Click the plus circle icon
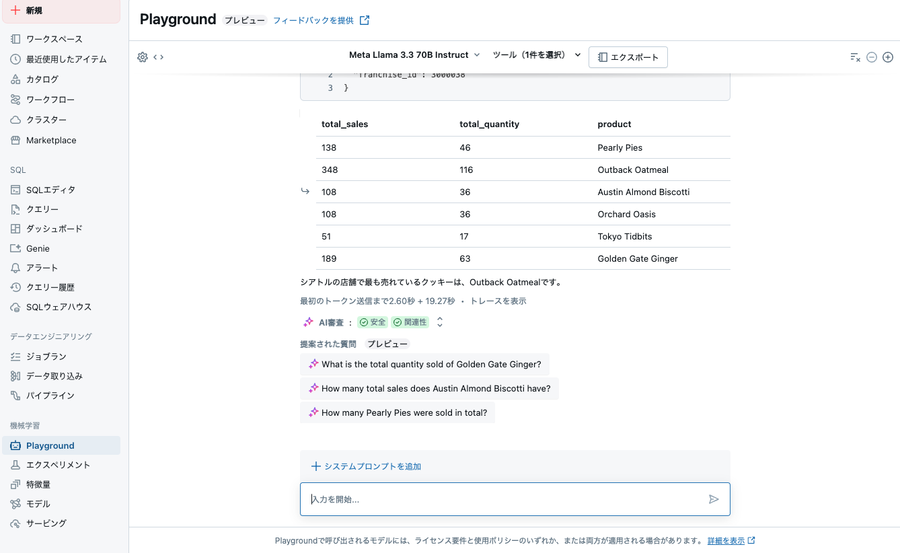 click(888, 57)
